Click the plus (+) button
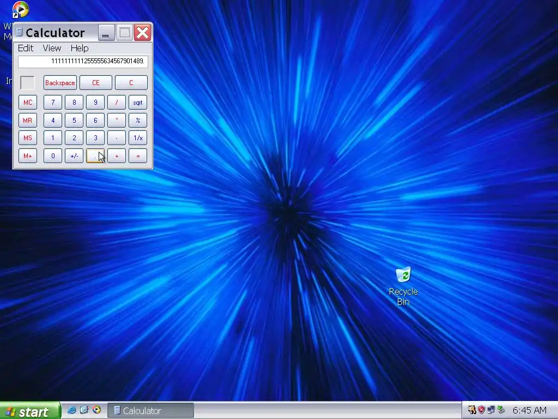 coord(117,155)
